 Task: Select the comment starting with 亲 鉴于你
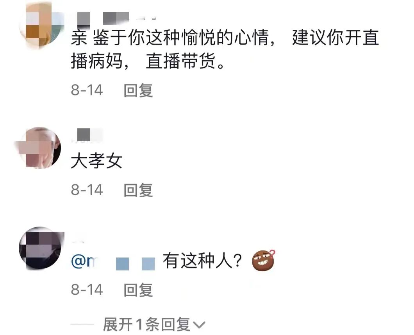(x=225, y=49)
